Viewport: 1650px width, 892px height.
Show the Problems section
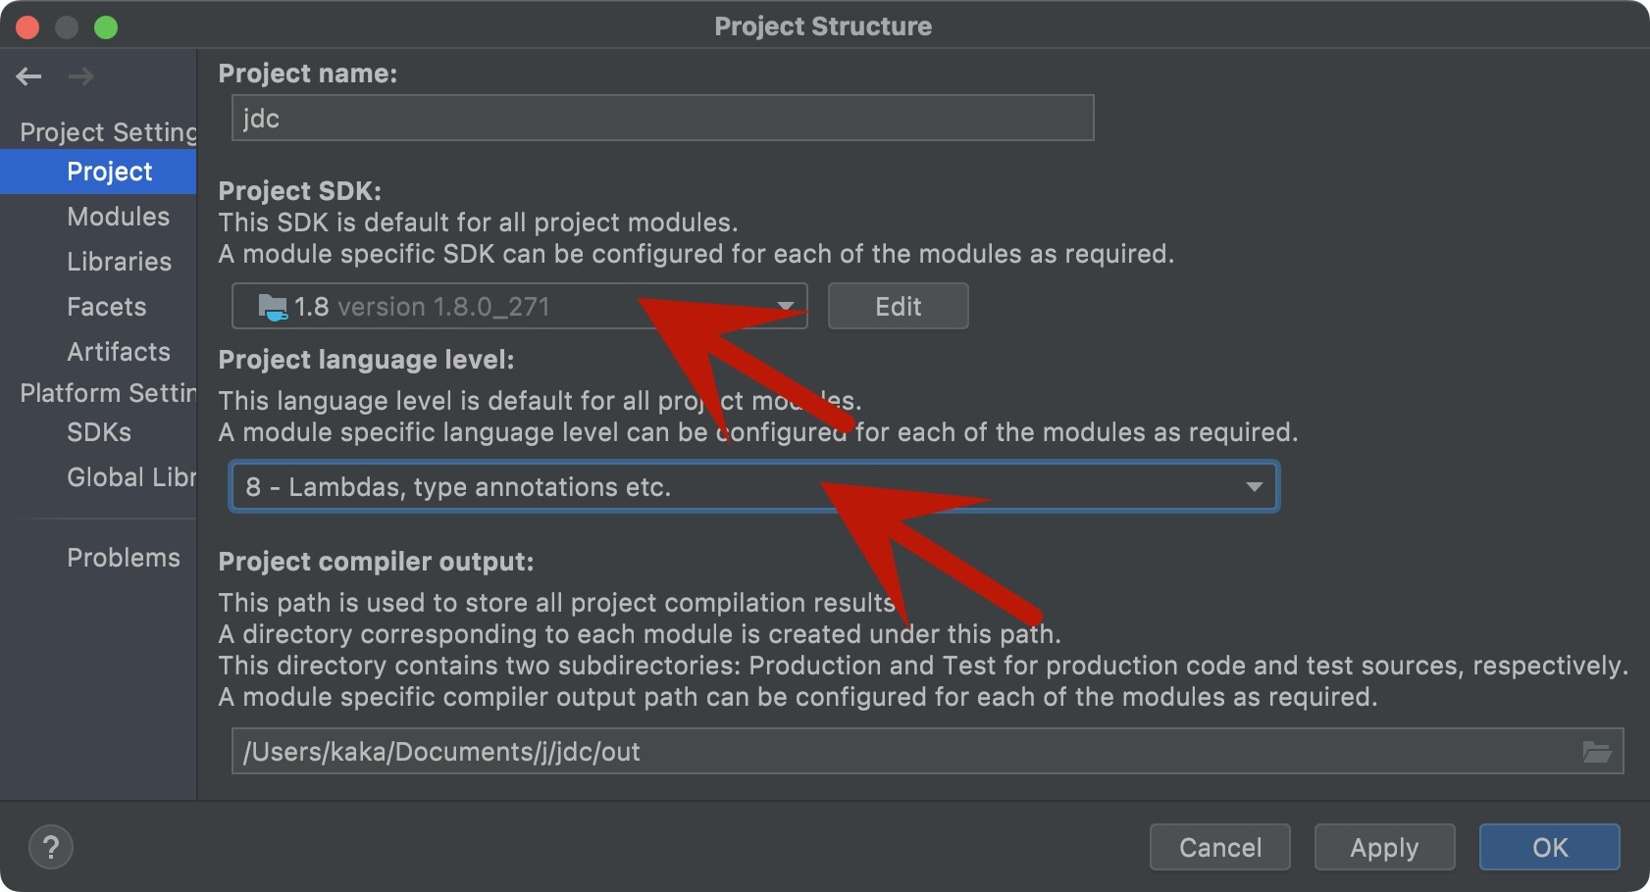point(124,558)
